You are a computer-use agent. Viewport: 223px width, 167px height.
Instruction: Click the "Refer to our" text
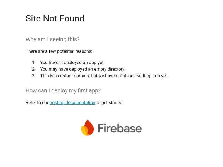point(37,103)
